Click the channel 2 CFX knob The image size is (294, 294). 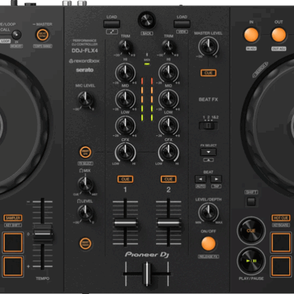[x=169, y=152]
